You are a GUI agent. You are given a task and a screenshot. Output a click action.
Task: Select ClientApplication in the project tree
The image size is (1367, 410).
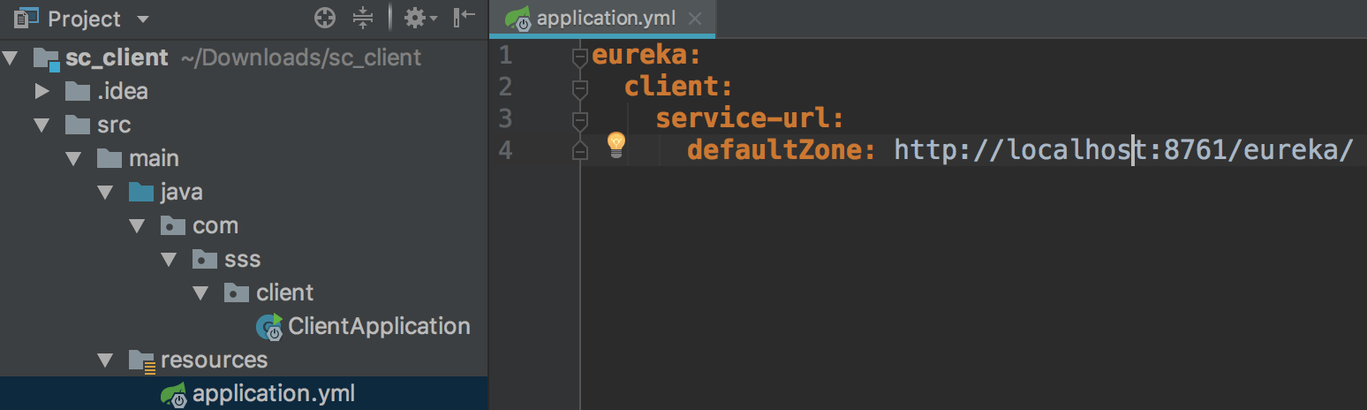click(x=379, y=326)
